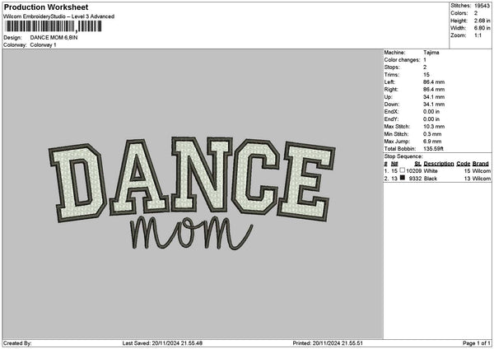The width and height of the screenshot is (494, 349).
Task: Click the Down value 34.1 mm
Action: (434, 105)
